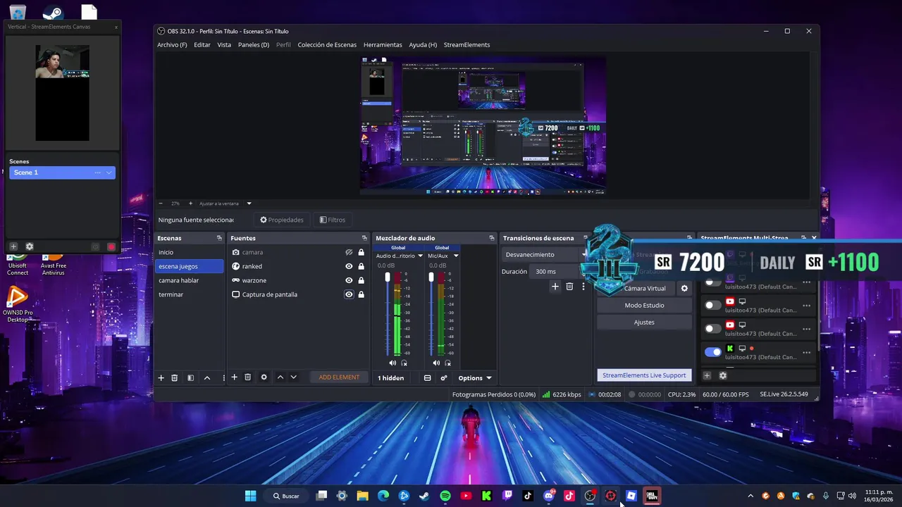Open preview zoom scaling dropdown arrow
The image size is (902, 507).
point(249,204)
